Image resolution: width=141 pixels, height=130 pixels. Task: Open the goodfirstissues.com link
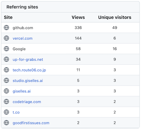31,123
